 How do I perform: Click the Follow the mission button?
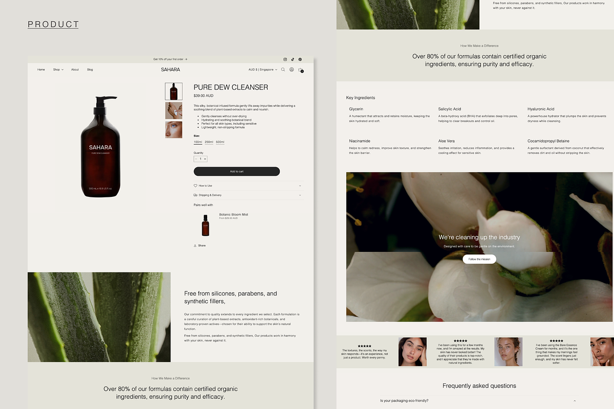[479, 259]
